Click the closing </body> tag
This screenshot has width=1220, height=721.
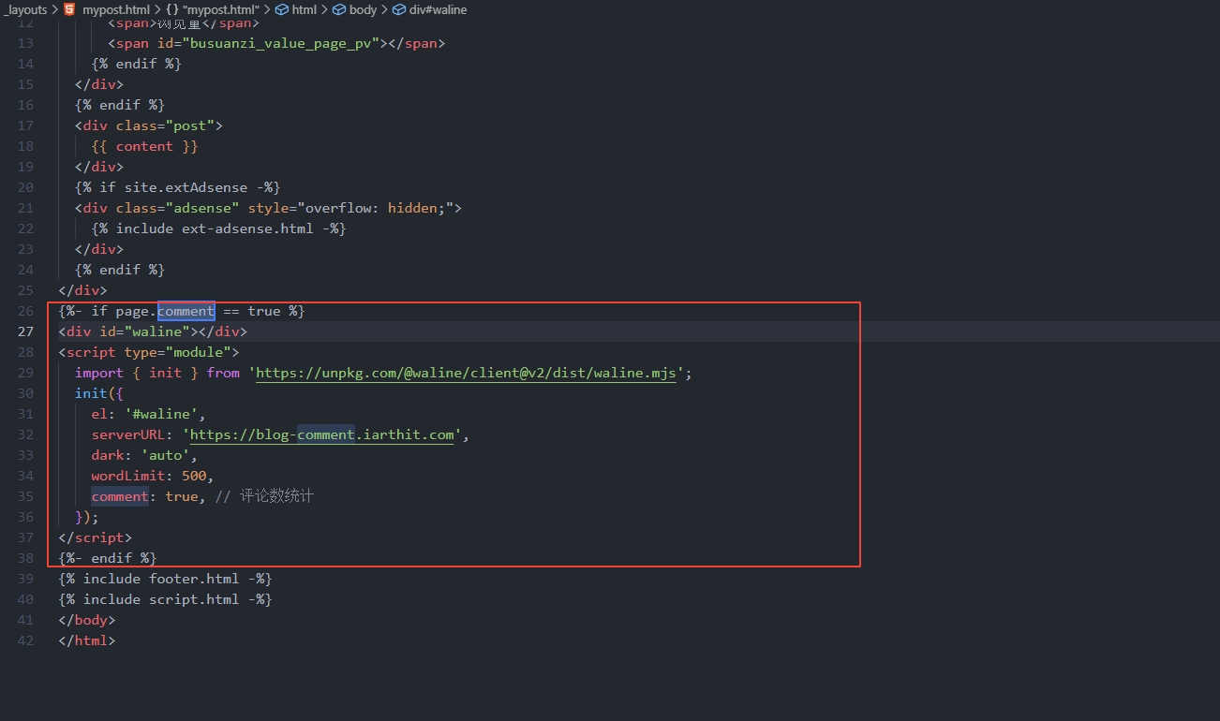pos(87,620)
